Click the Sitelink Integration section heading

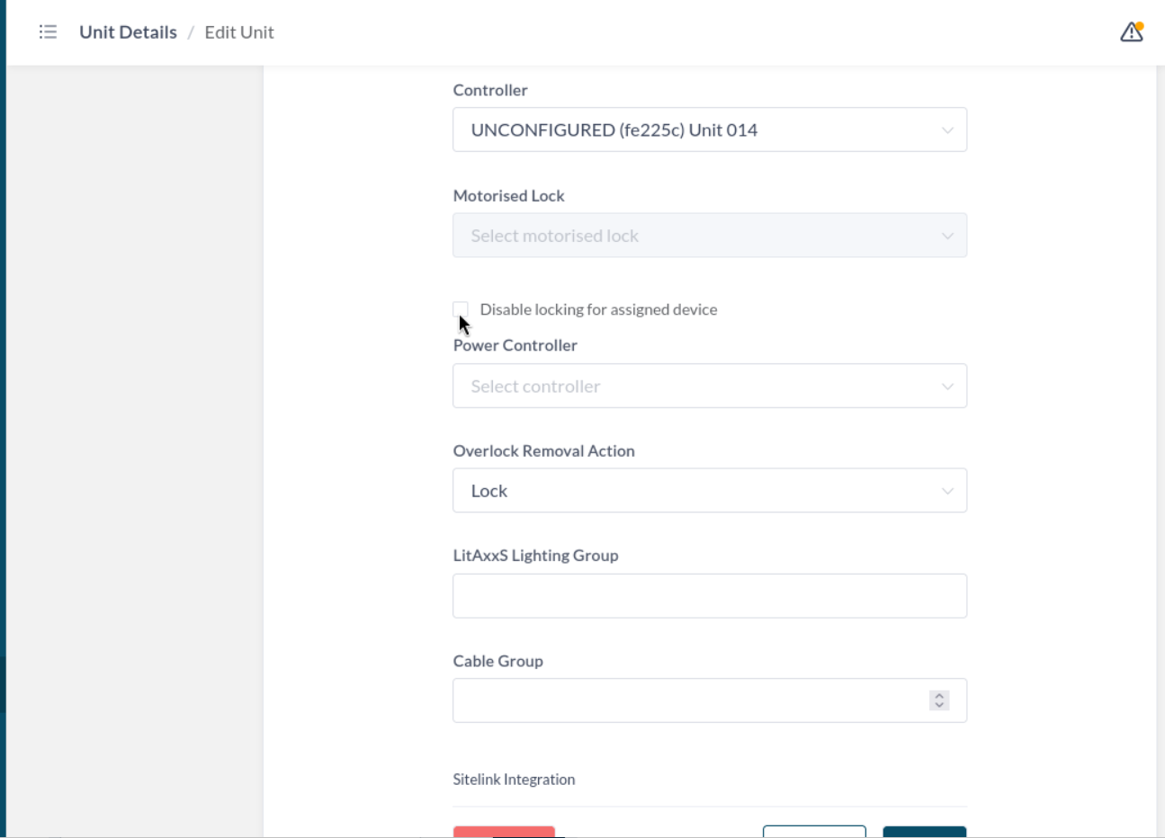514,780
